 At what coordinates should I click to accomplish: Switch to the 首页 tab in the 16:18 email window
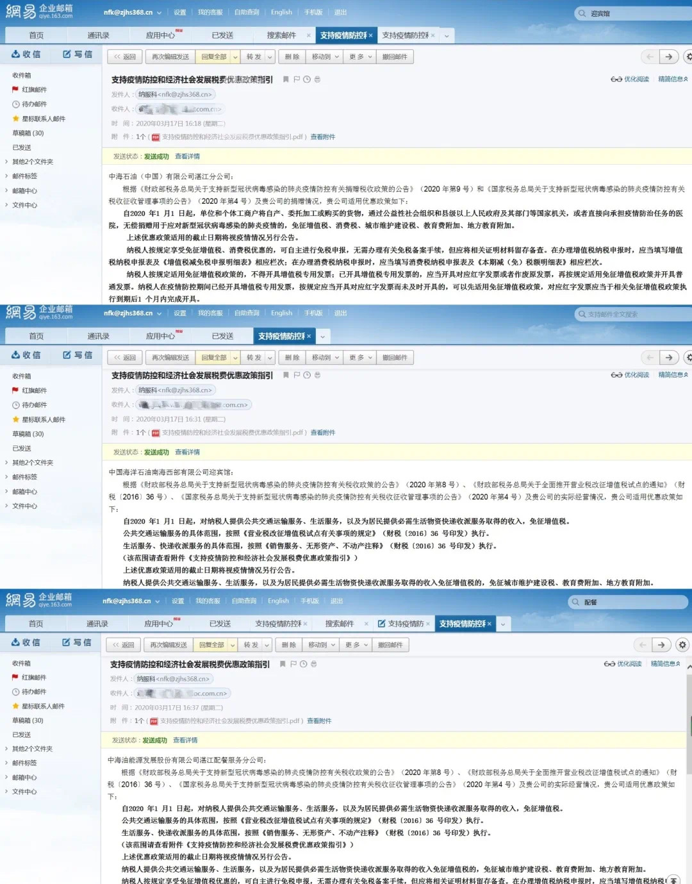pos(36,35)
